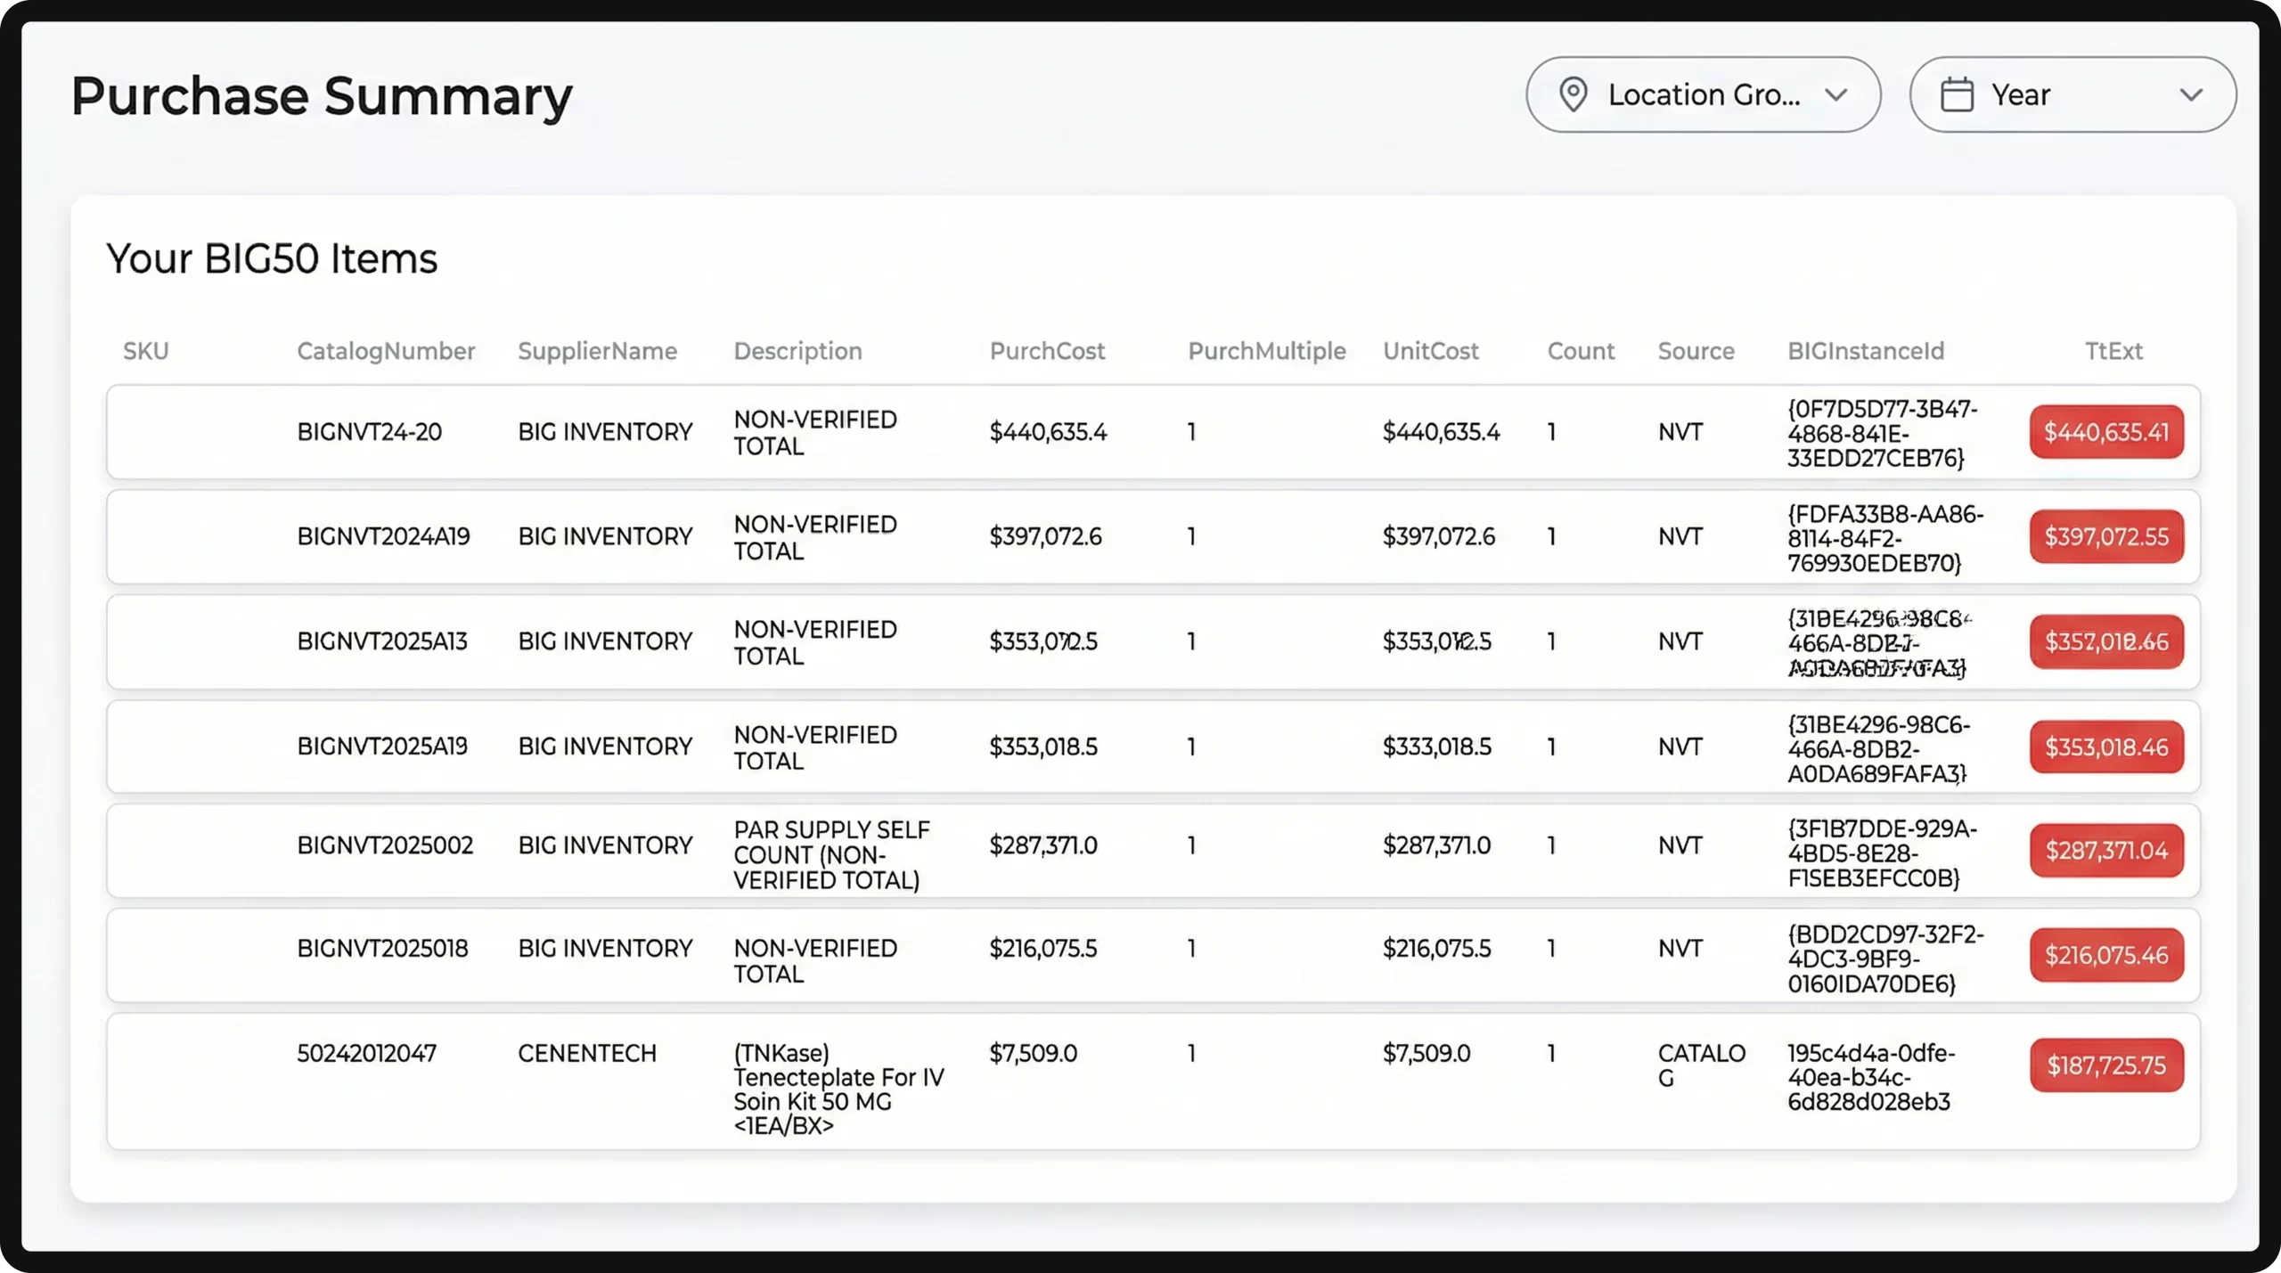Click the $216,075.46 red badge
The width and height of the screenshot is (2281, 1273).
[x=2106, y=955]
